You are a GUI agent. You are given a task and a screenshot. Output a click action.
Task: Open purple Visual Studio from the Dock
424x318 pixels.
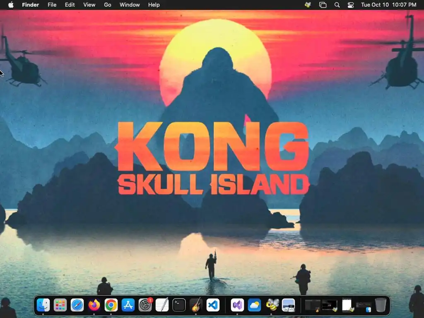pyautogui.click(x=237, y=305)
